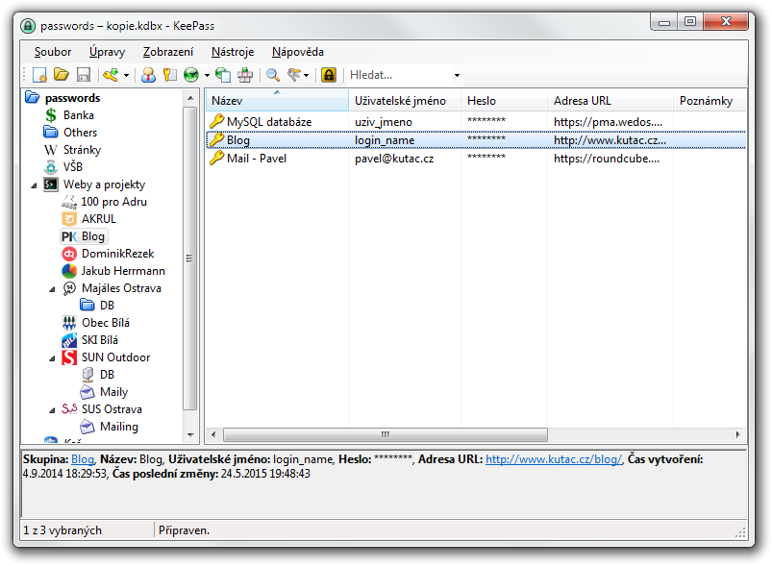Sort by Uživatelské jméno column header
The width and height of the screenshot is (772, 566).
click(x=405, y=100)
